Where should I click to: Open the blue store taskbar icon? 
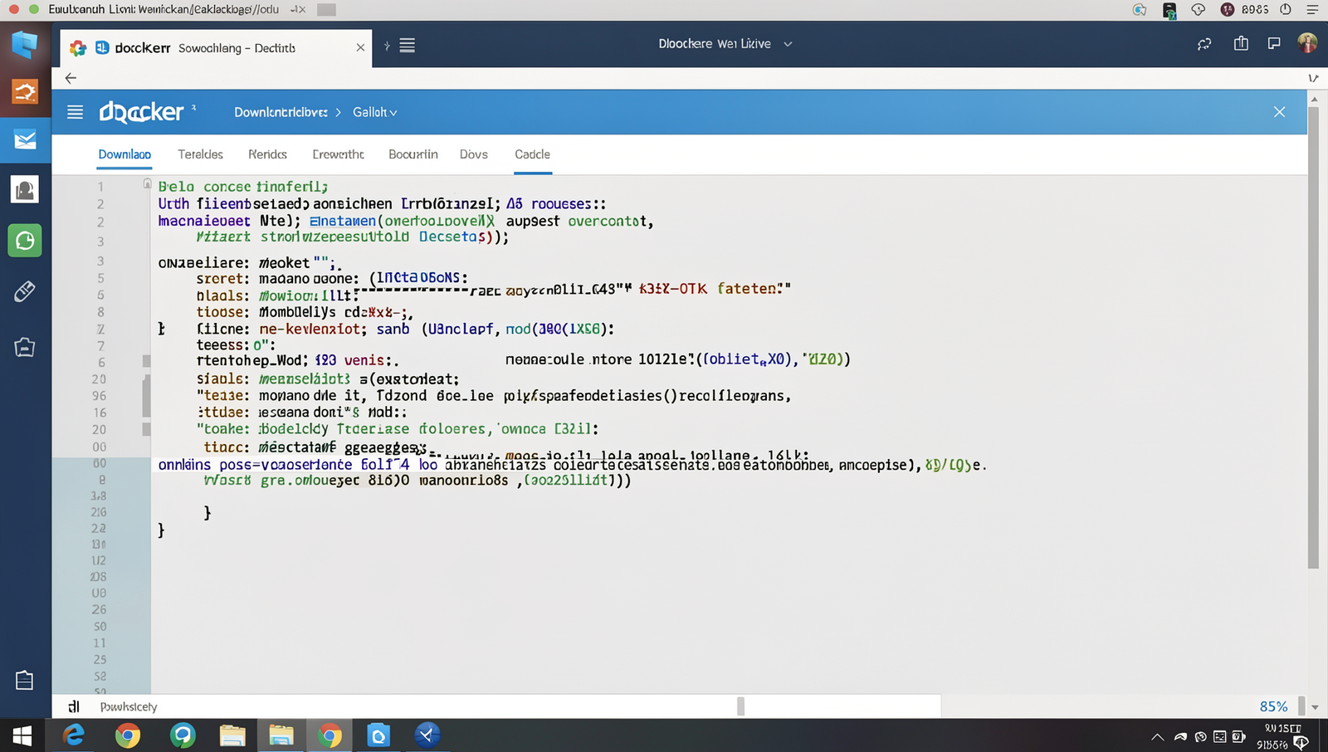coord(378,735)
